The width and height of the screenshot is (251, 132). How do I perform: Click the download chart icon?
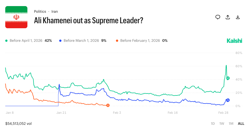click(x=237, y=17)
